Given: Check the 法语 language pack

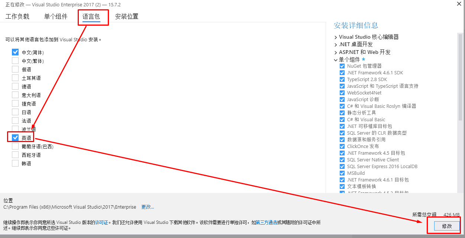Looking at the screenshot, I should tap(15, 120).
